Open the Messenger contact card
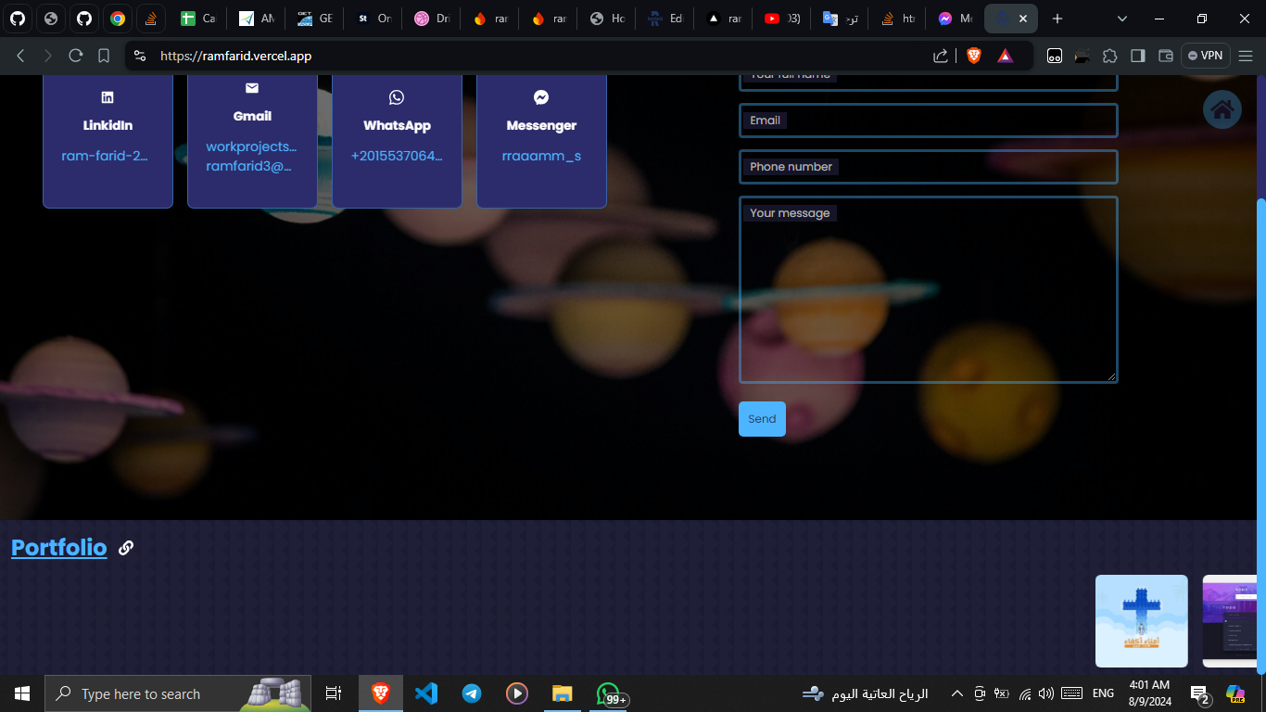Viewport: 1266px width, 712px height. coord(541,139)
